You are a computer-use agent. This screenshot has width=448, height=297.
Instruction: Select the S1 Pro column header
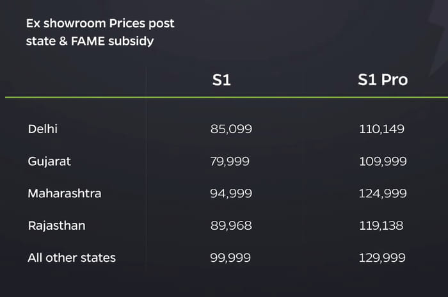click(383, 80)
